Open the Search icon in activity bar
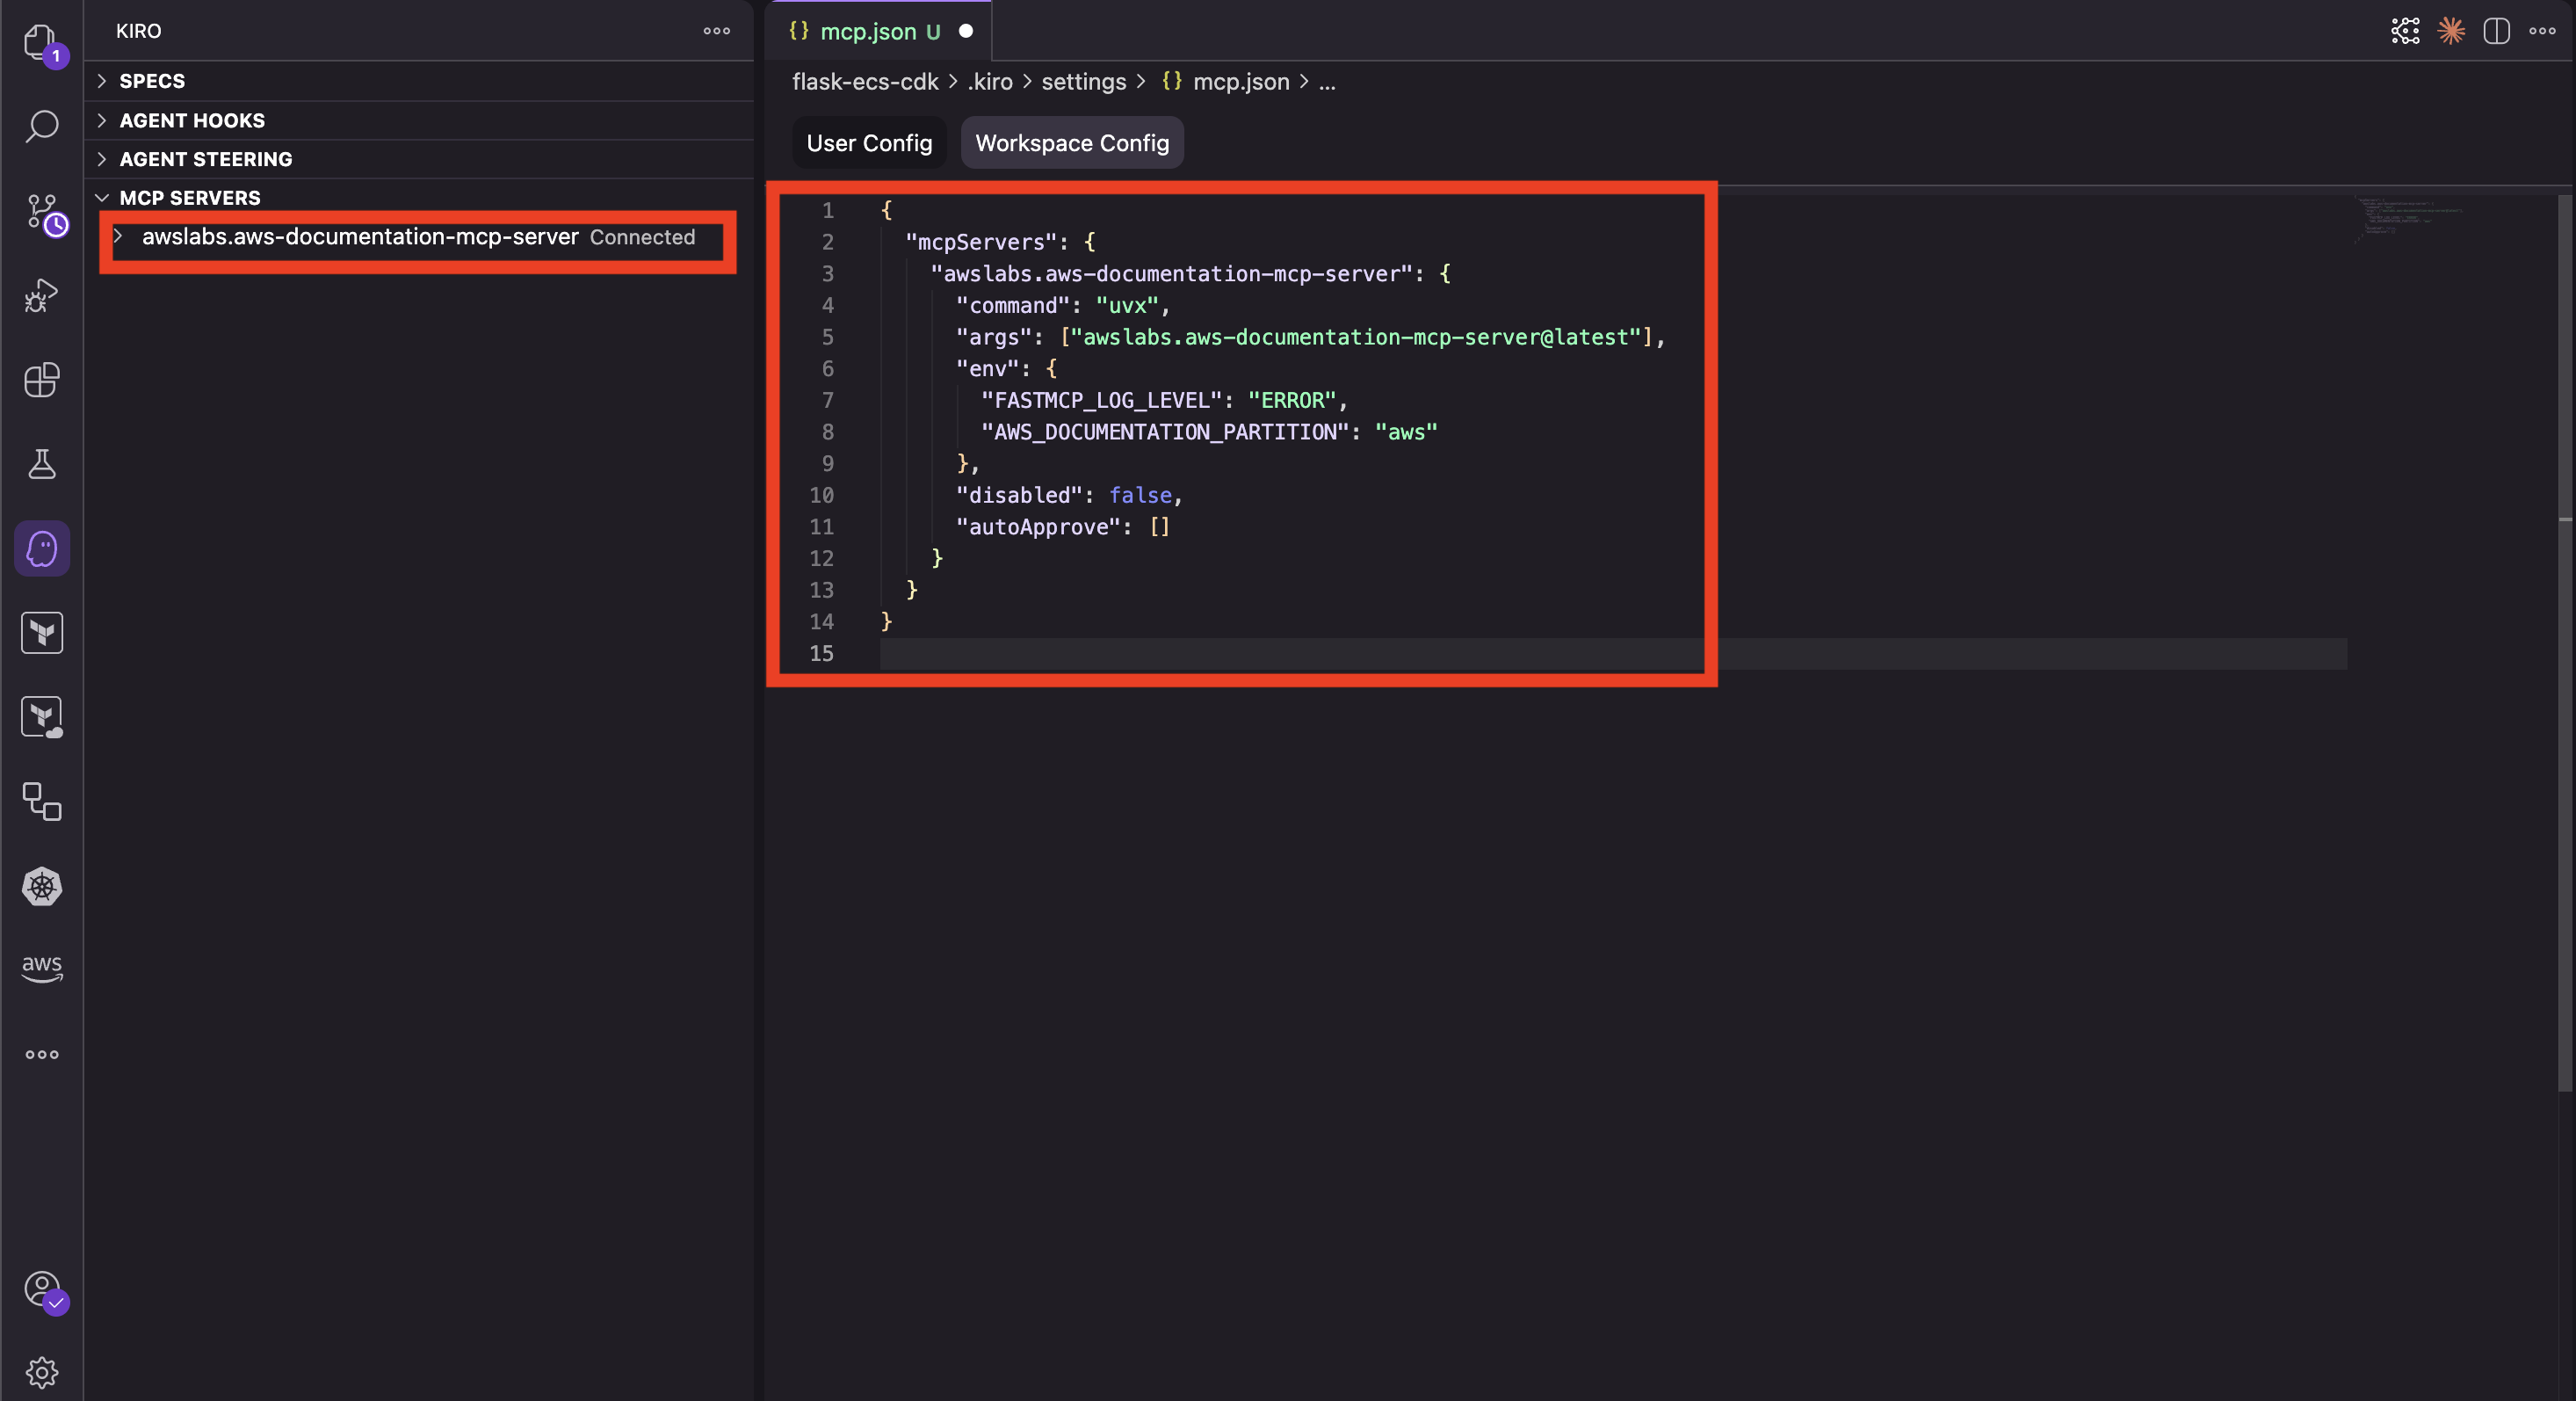Screen dimensions: 2576x1401 click(41, 126)
